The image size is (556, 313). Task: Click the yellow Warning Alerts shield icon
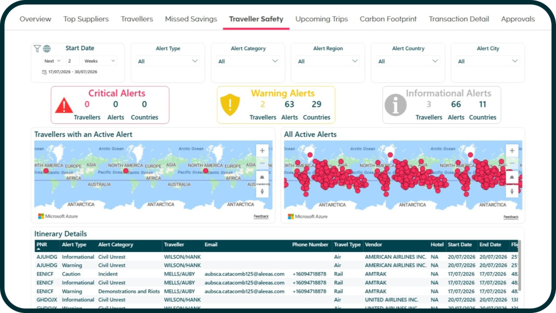(x=230, y=105)
